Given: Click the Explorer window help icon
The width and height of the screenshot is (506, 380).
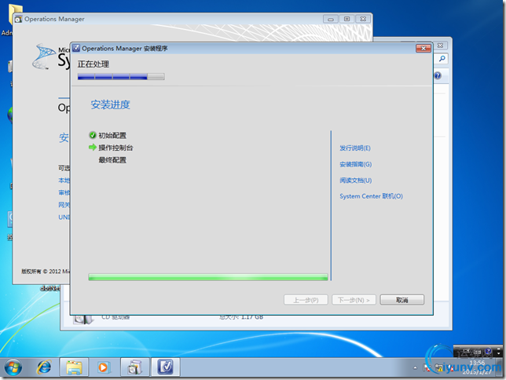Looking at the screenshot, I should 438,75.
